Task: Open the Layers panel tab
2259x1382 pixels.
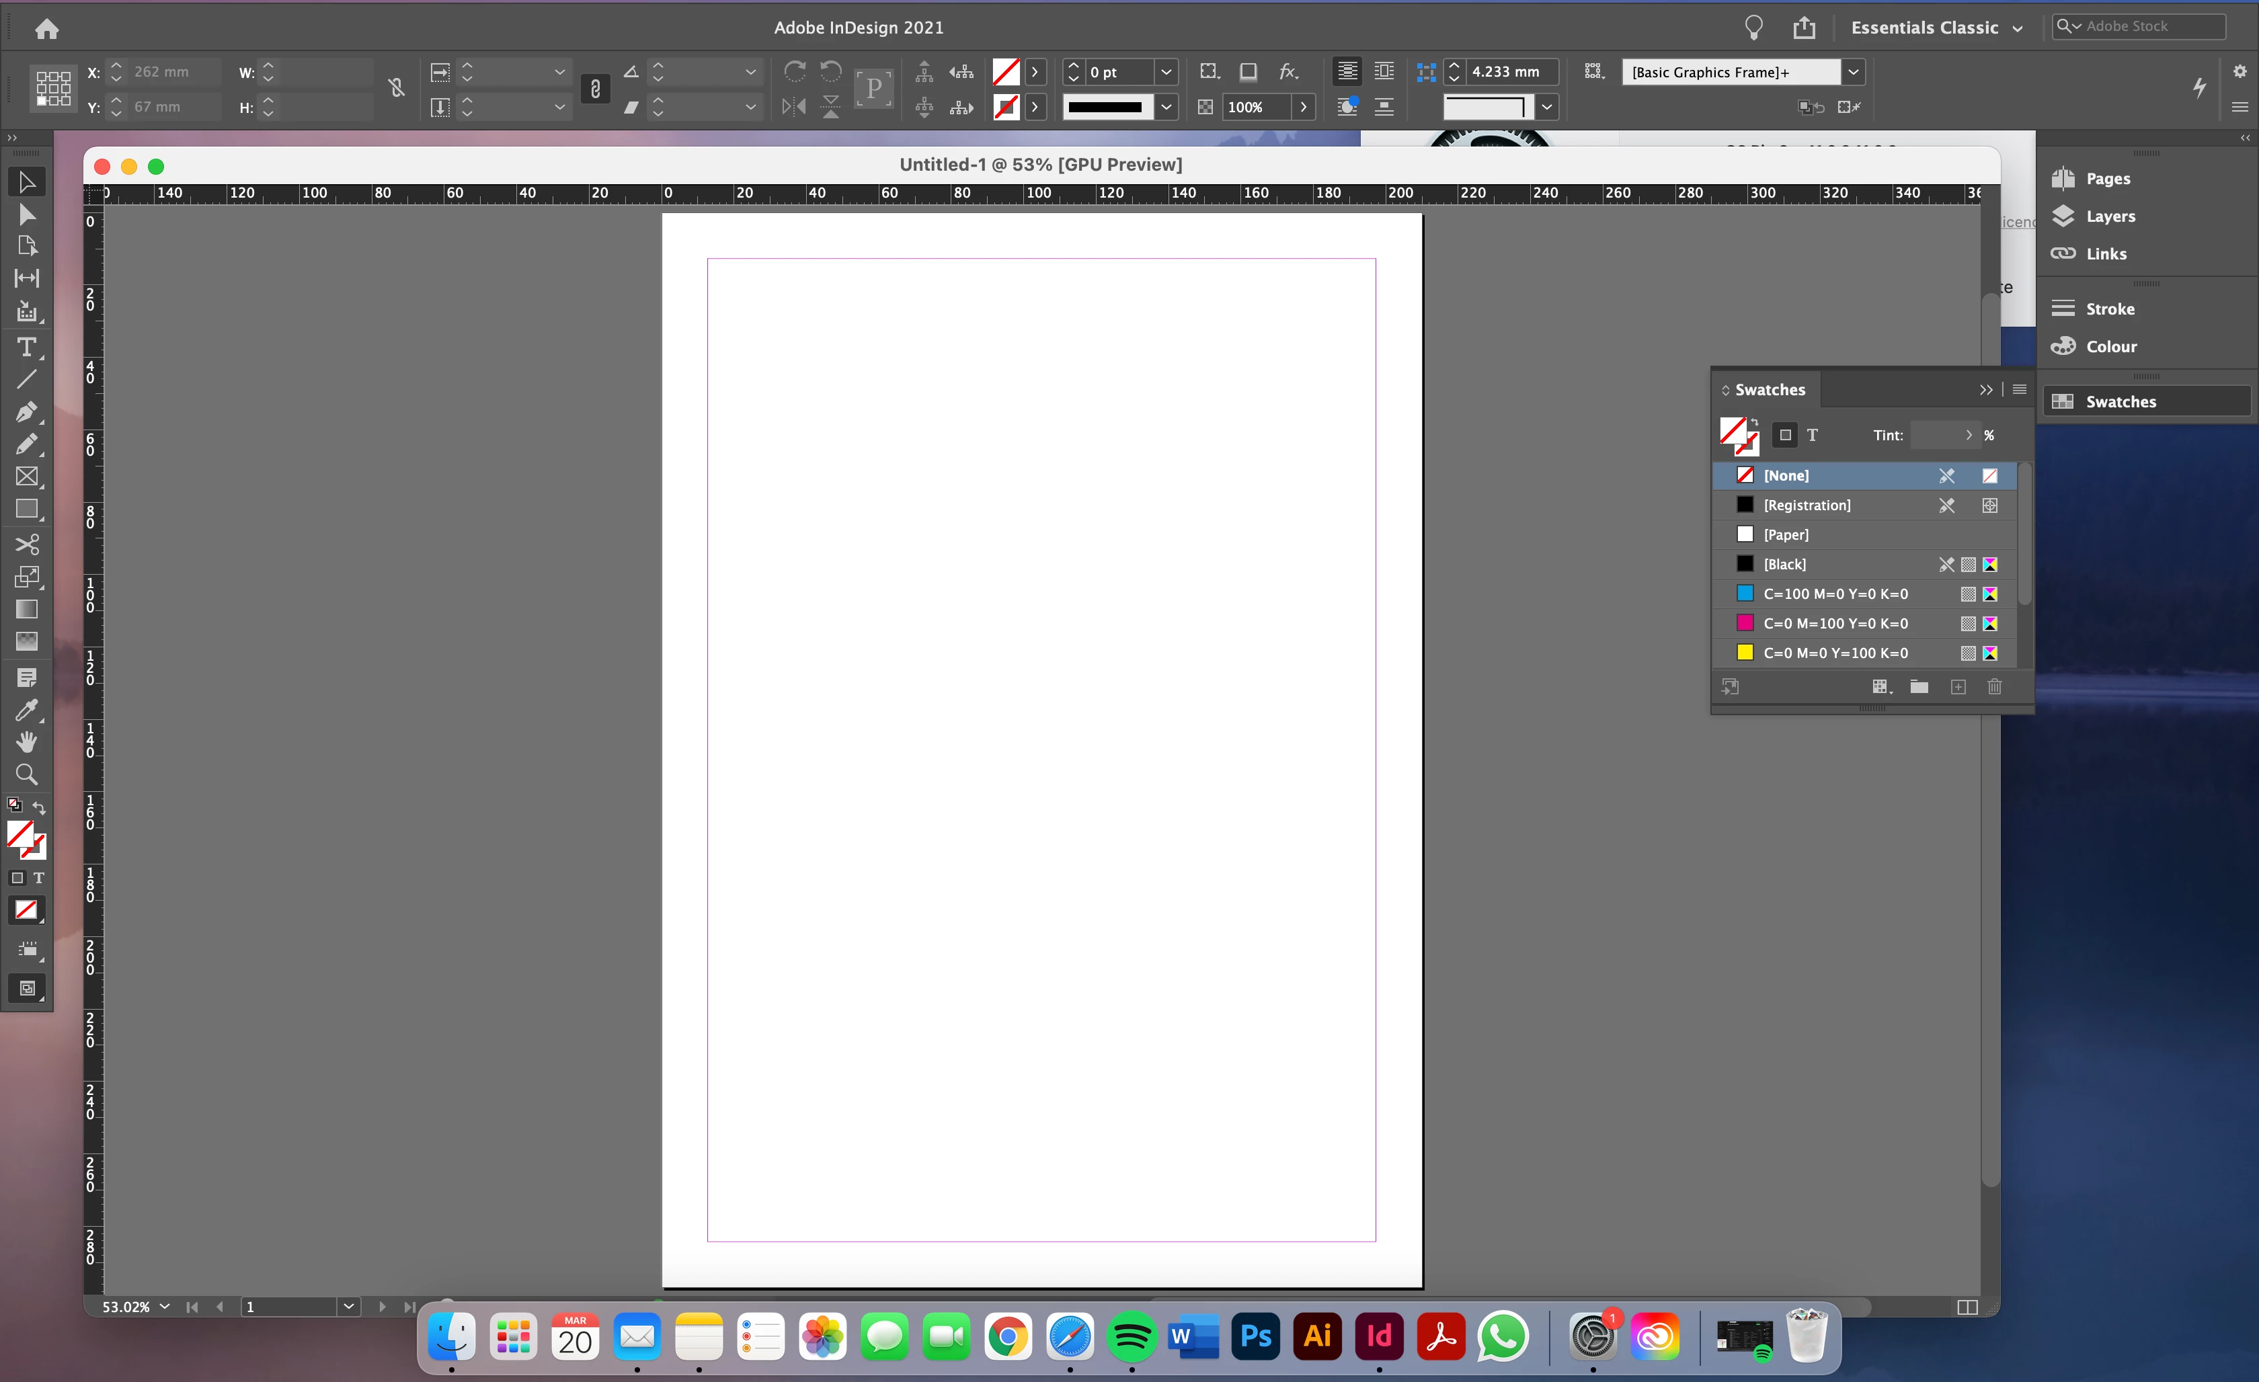Action: tap(2110, 216)
